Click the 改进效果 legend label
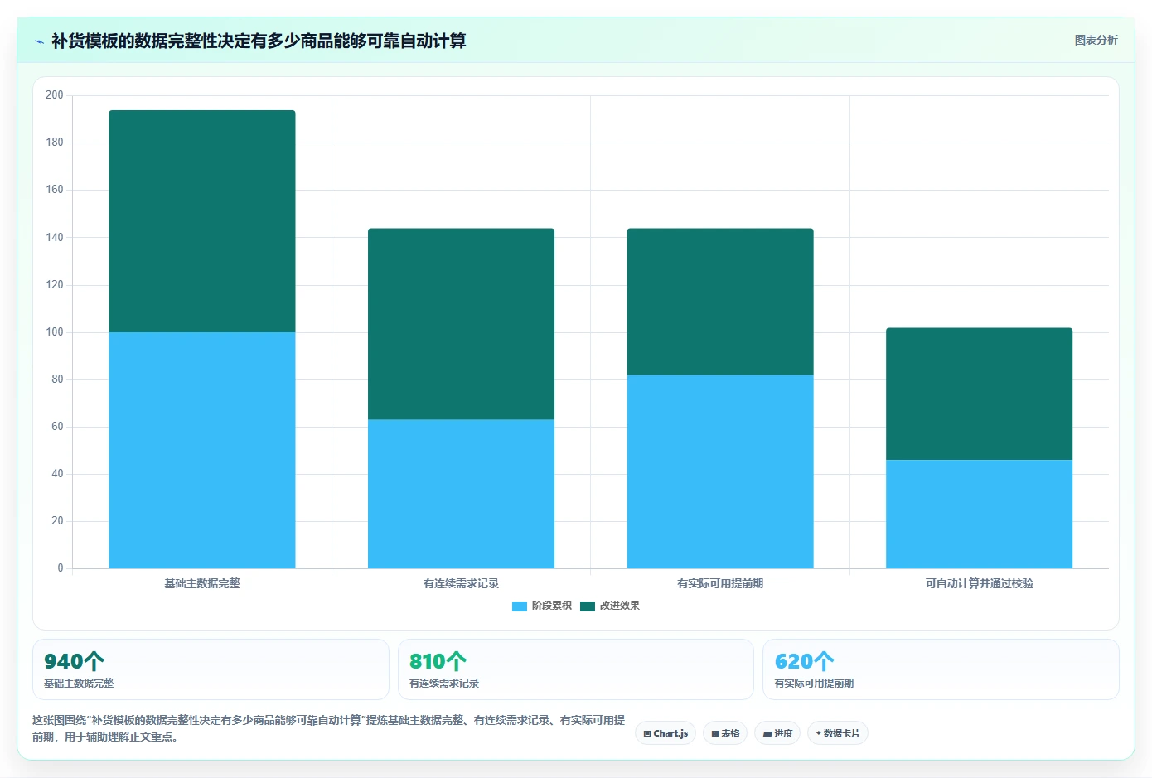 pos(620,606)
